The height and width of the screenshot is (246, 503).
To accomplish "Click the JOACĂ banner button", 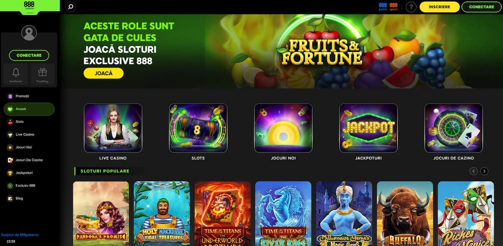I will click(x=104, y=73).
